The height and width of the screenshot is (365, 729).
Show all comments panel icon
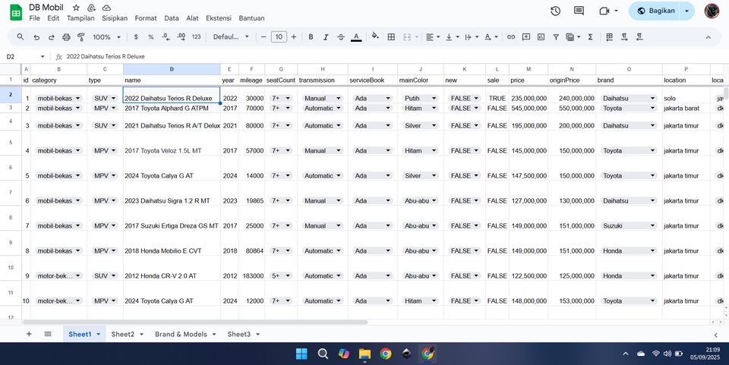click(x=579, y=11)
